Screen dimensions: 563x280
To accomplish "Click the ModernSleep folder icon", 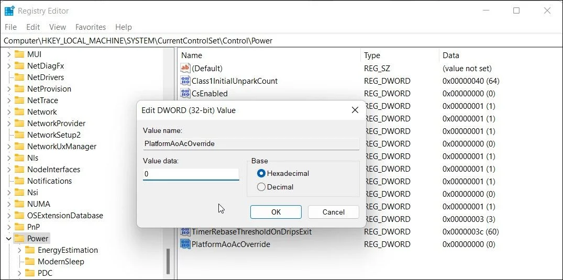I will 30,261.
